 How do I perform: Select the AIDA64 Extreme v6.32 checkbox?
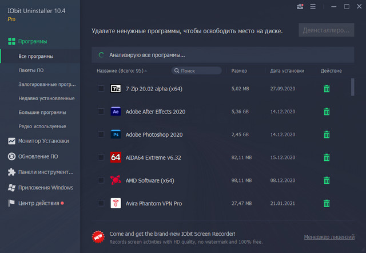pos(101,157)
